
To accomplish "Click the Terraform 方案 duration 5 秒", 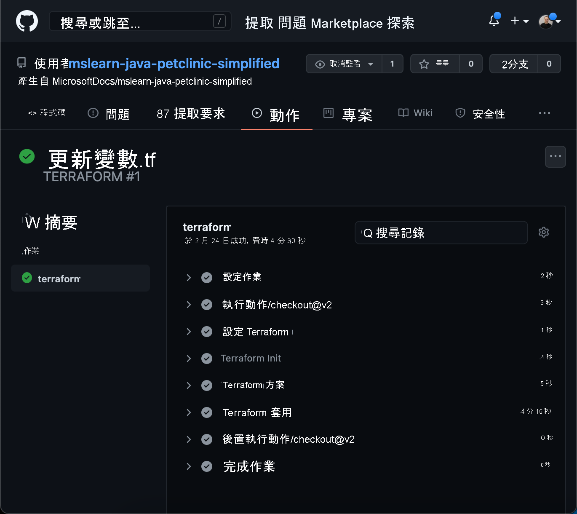I will click(x=546, y=383).
